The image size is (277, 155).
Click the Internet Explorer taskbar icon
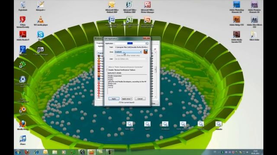(36, 152)
